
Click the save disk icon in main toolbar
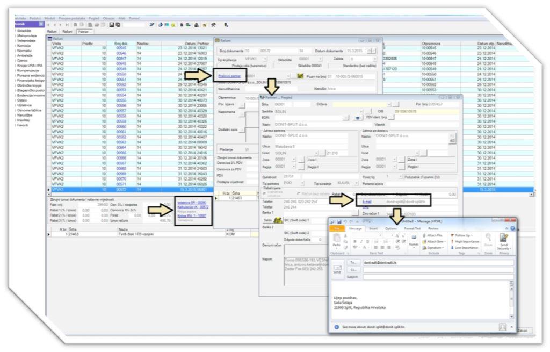click(111, 25)
